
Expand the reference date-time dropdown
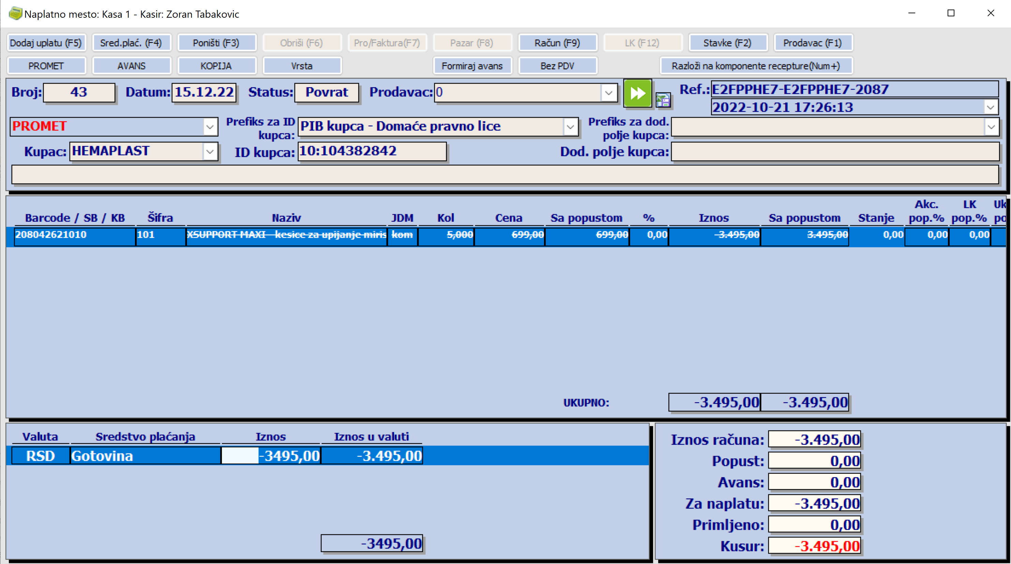coord(991,107)
